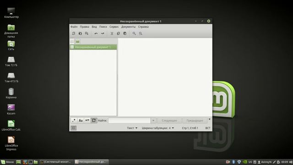
Task: Click Несохранённый до... taskbar window button
Action: click(91, 162)
